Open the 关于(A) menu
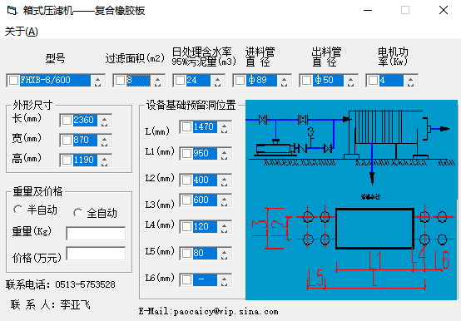This screenshot has height=321, width=461. point(21,32)
